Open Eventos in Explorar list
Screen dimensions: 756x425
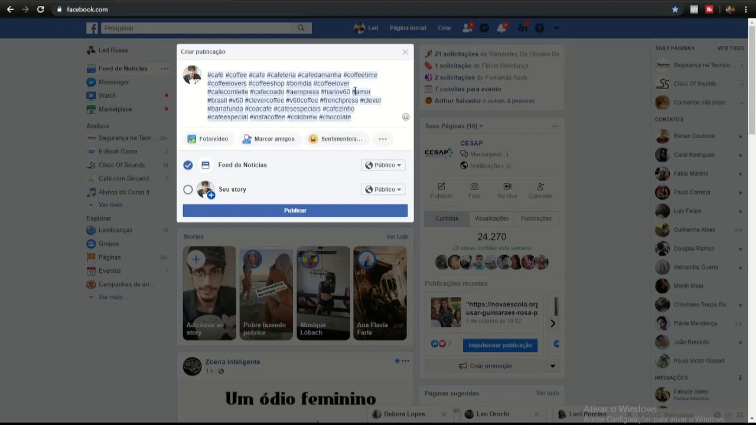(x=110, y=271)
